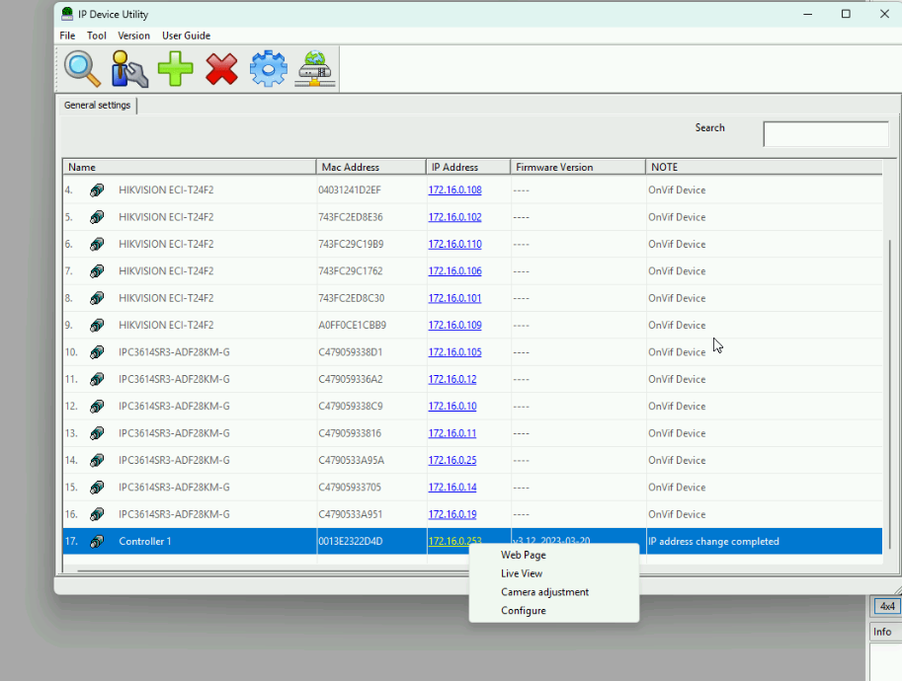902x681 pixels.
Task: Open IP address link 172.16.0.105
Action: (x=454, y=352)
